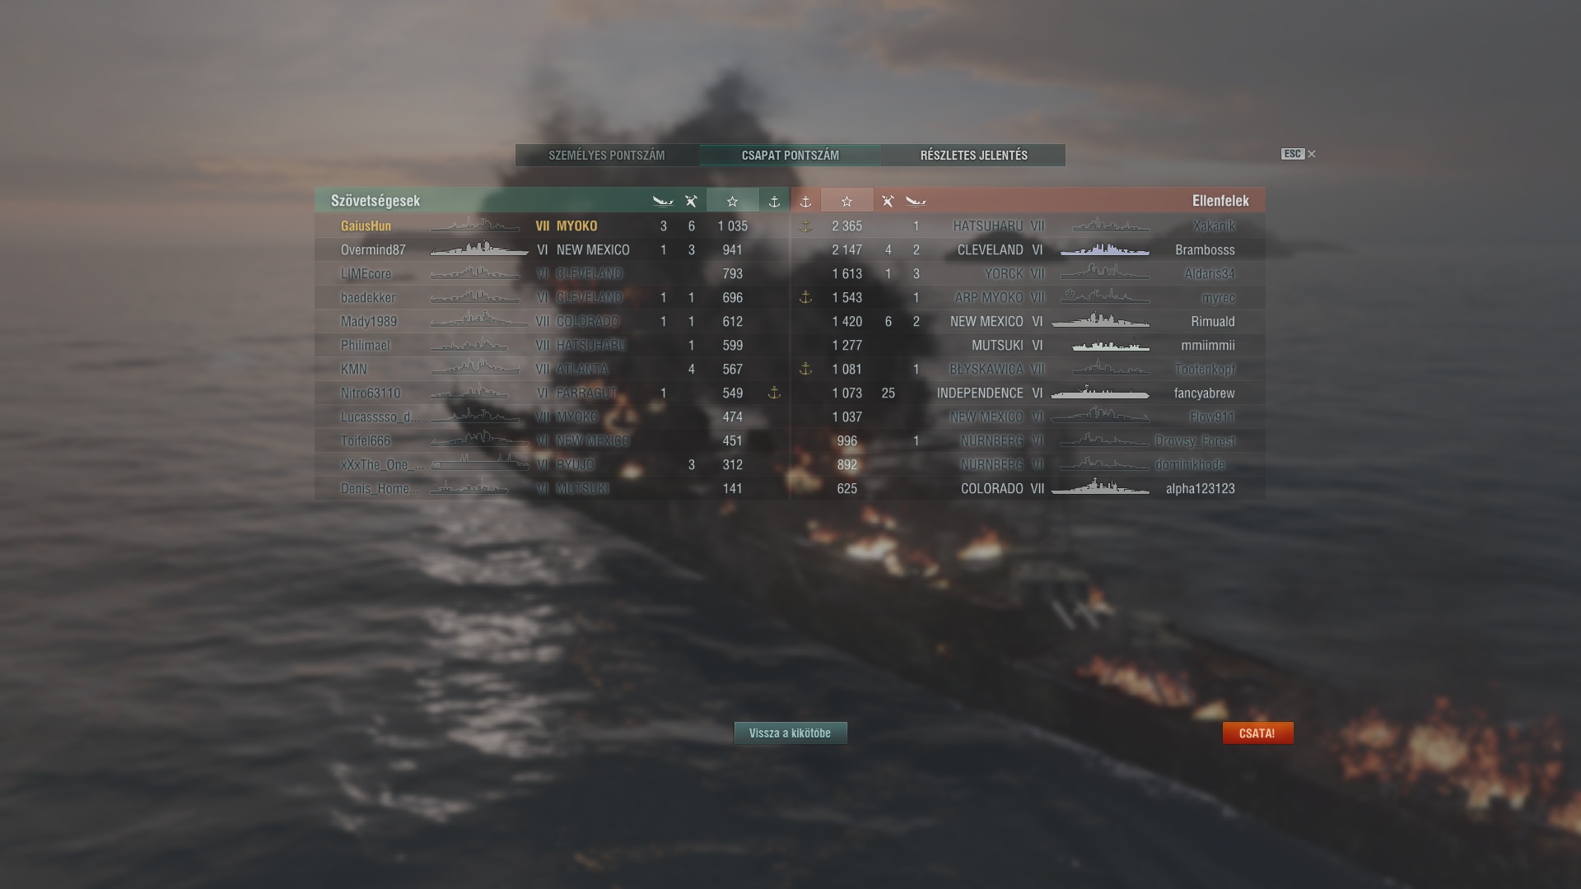
Task: Start a new battle with CSATA! button
Action: 1257,733
